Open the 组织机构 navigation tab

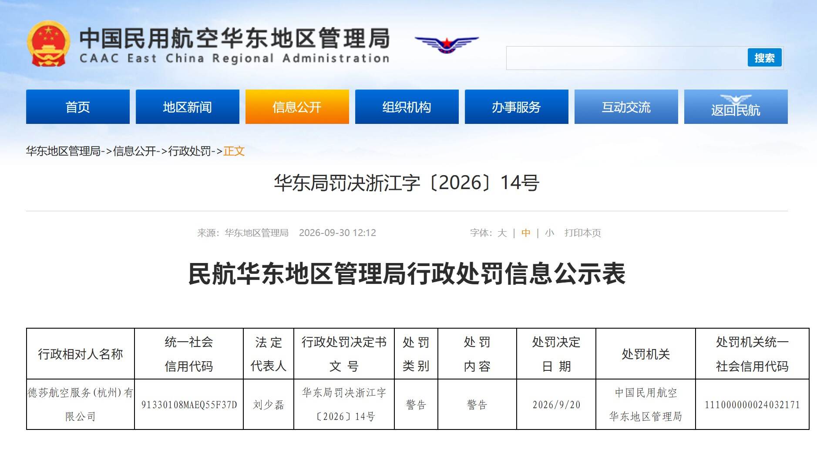[x=407, y=107]
